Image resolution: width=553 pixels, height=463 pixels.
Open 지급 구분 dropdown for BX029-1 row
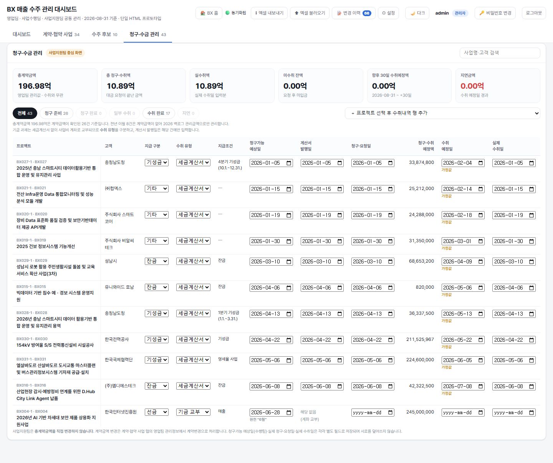coord(157,261)
